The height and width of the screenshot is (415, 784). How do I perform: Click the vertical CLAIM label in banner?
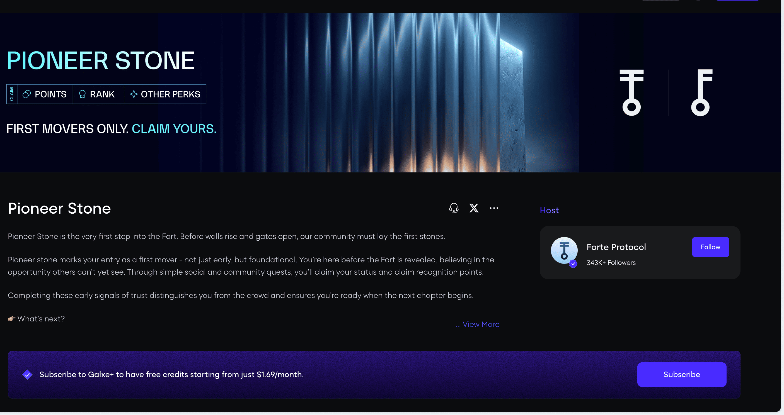point(11,94)
